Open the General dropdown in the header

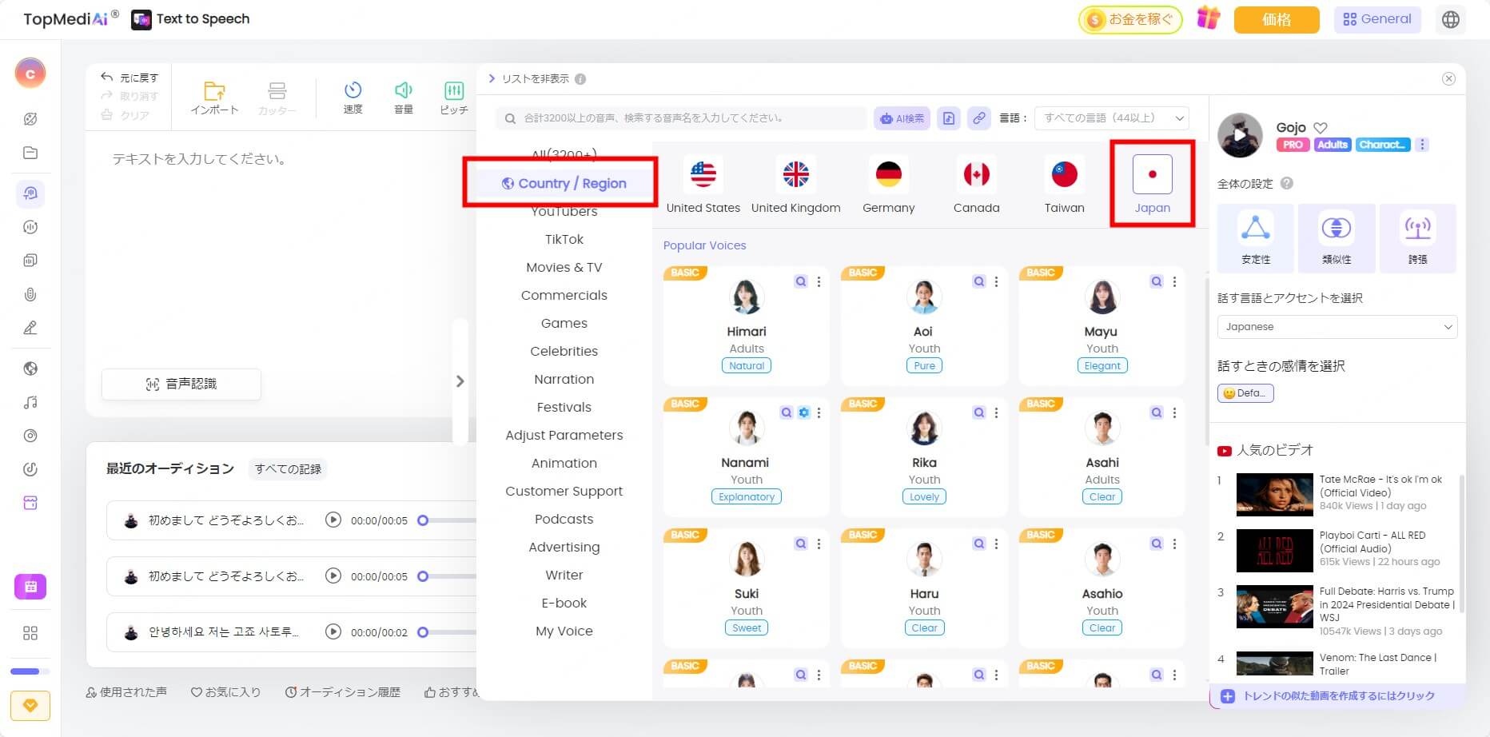click(x=1377, y=19)
